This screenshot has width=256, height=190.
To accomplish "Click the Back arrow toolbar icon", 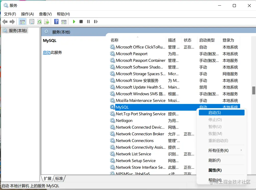I will point(5,22).
